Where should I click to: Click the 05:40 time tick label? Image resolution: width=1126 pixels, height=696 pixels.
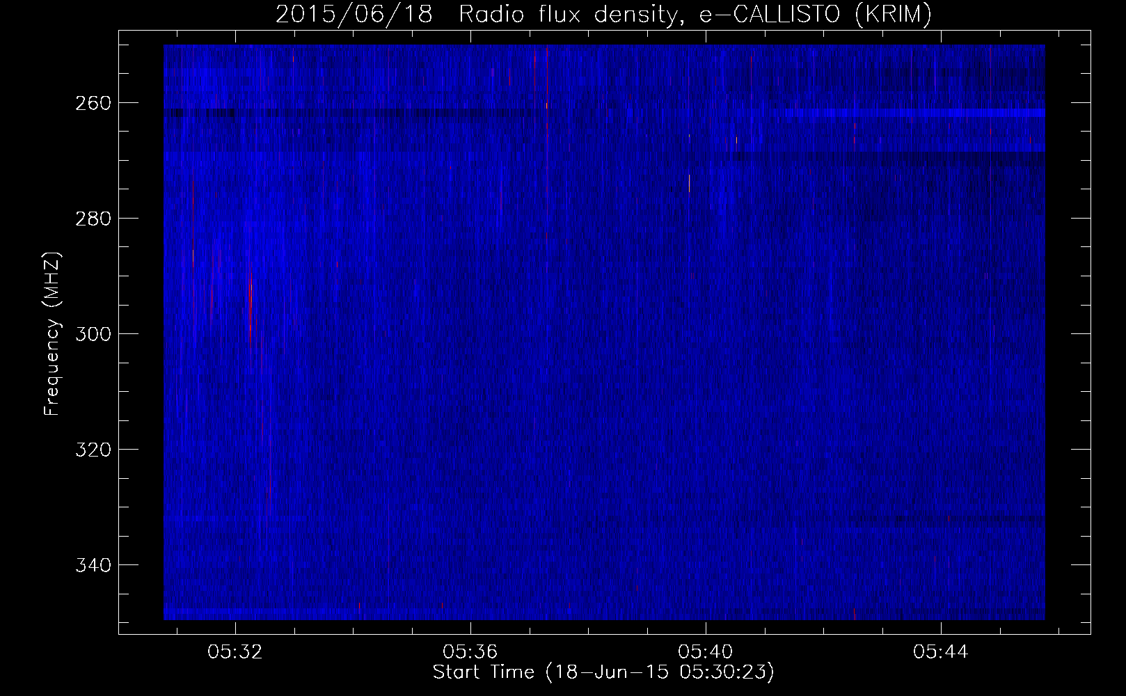pyautogui.click(x=706, y=652)
